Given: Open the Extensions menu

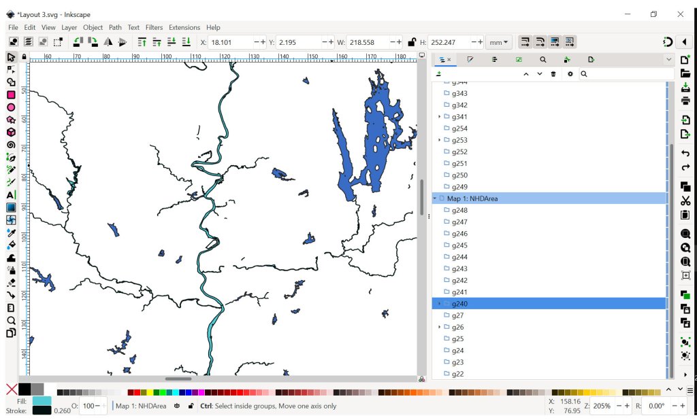Looking at the screenshot, I should coord(184,27).
